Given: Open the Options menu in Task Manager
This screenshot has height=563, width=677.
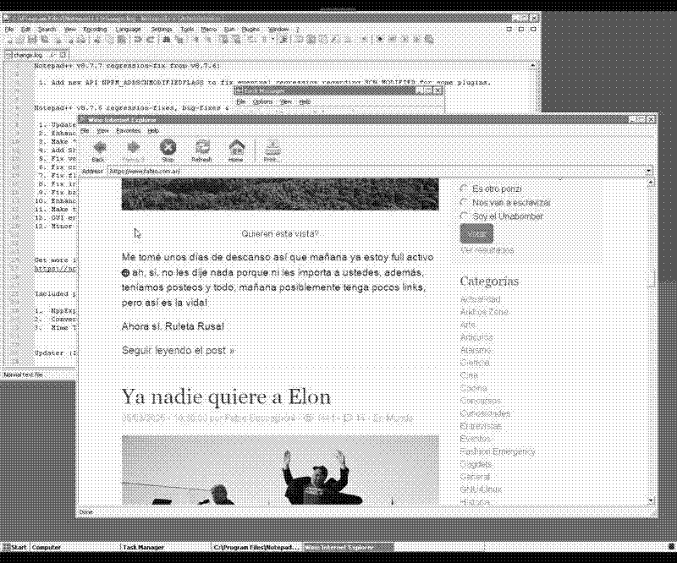Looking at the screenshot, I should [x=262, y=102].
